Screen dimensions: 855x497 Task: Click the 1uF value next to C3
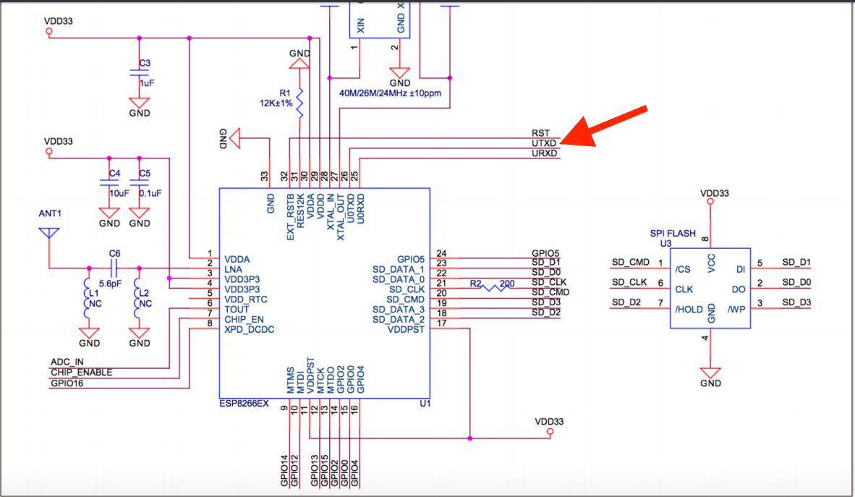pos(147,83)
